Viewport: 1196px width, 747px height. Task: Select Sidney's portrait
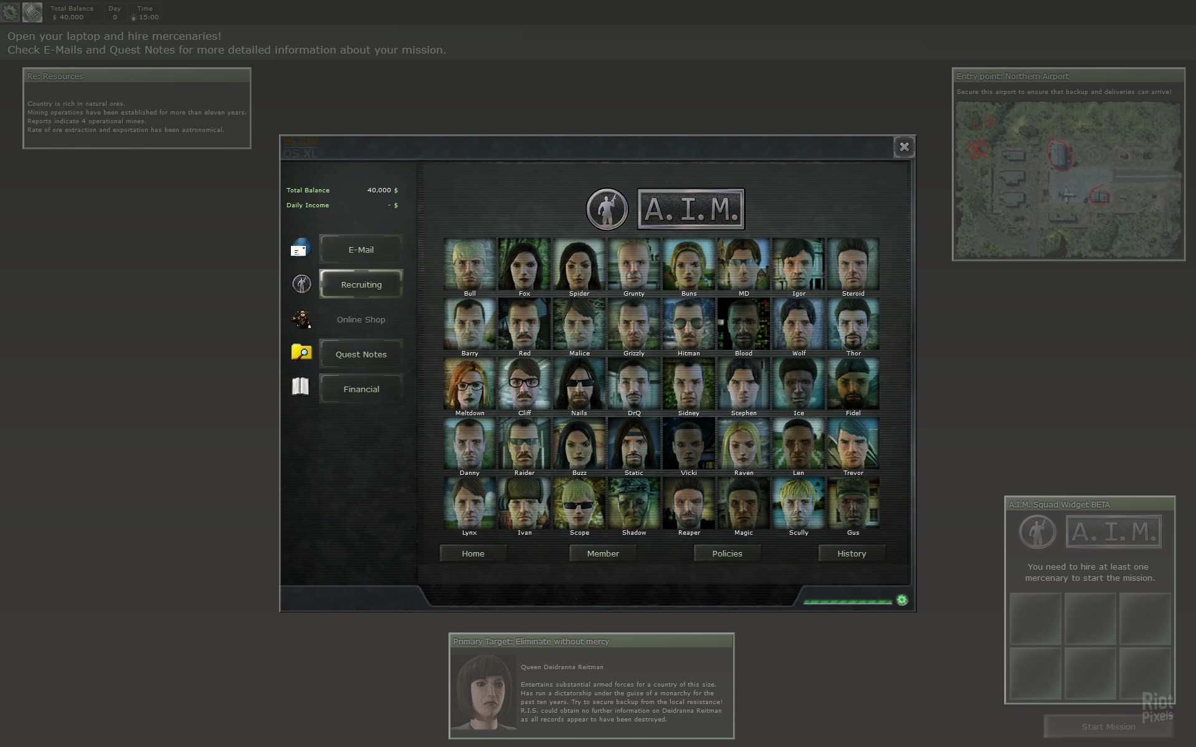689,383
